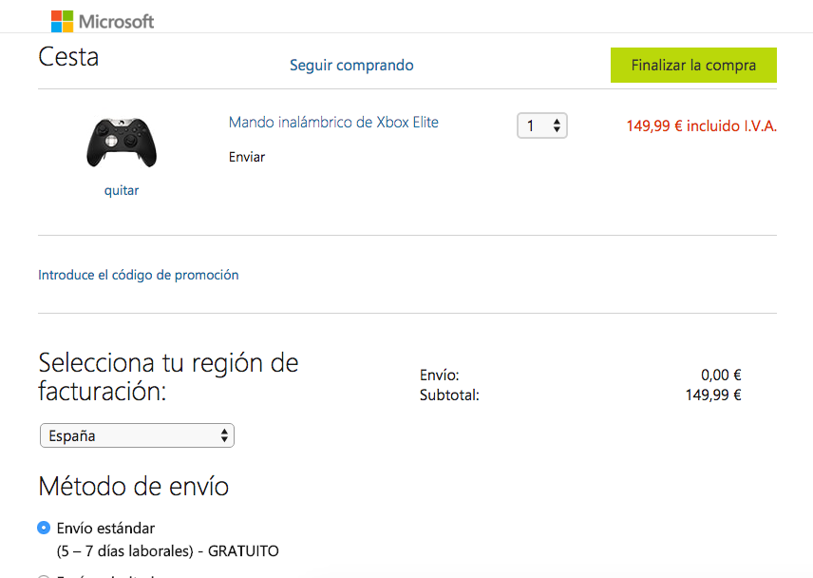Screen dimensions: 813x578
Task: Follow the Seguir comprando link
Action: tap(351, 66)
